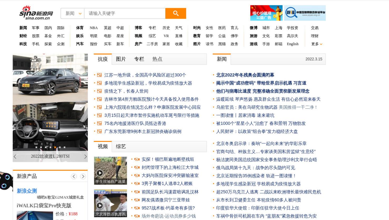Image resolution: width=389 pixels, height=220 pixels.
Task: Select the 综艺 tab
Action: pyautogui.click(x=121, y=146)
